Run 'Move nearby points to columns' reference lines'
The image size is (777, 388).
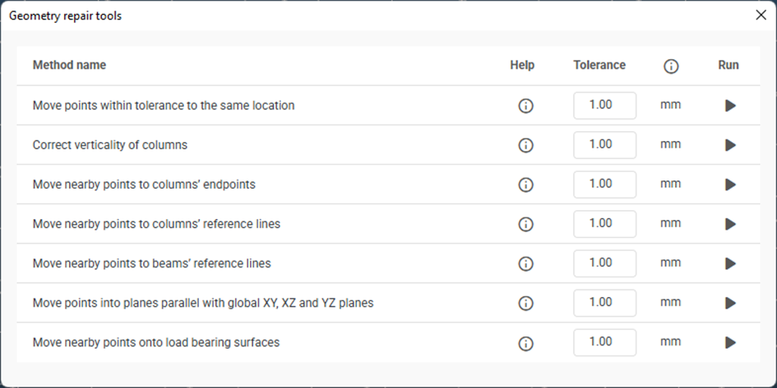pos(730,224)
